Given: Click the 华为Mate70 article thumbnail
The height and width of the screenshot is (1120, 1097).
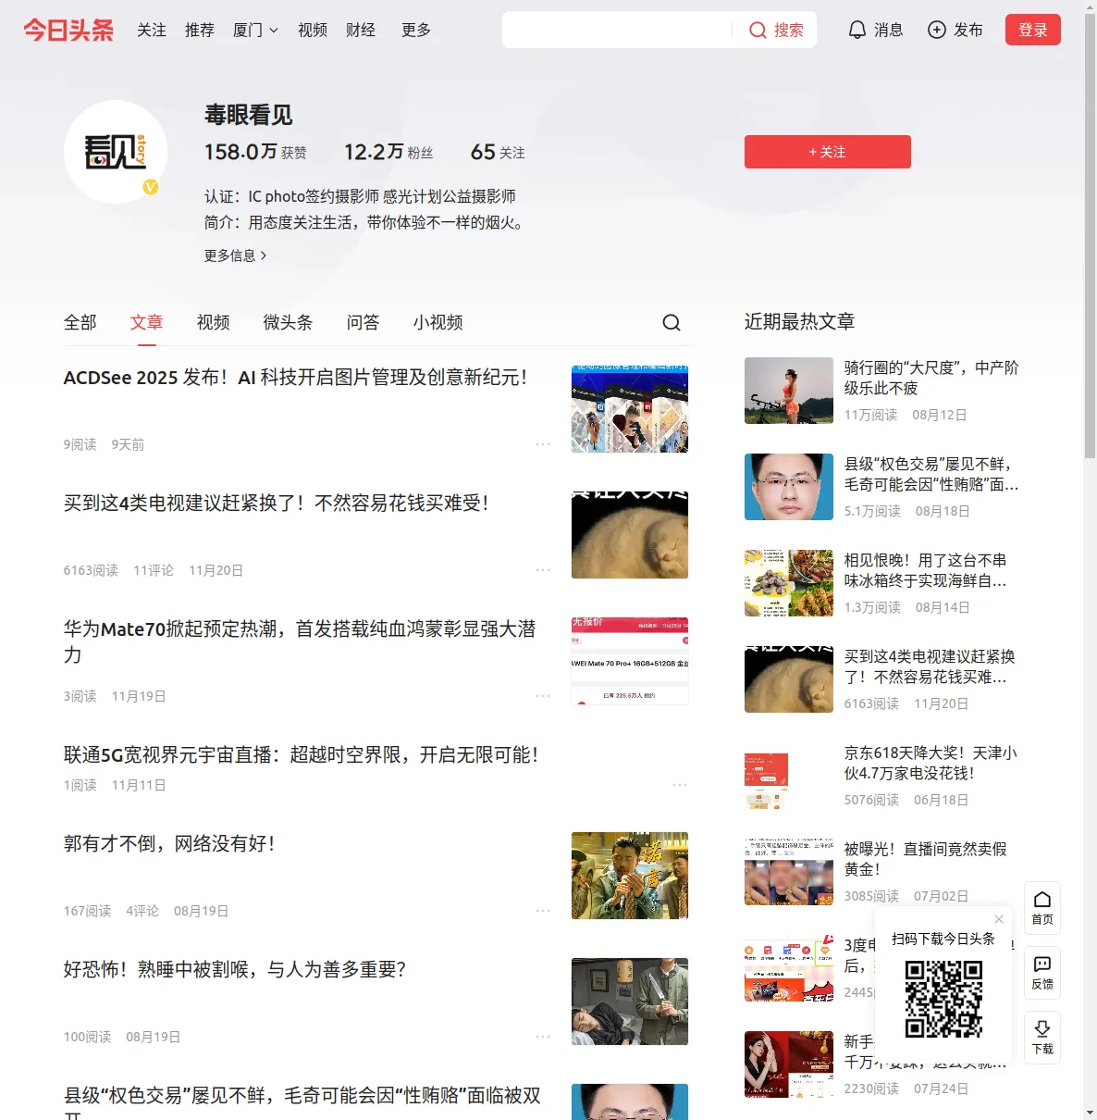Looking at the screenshot, I should [x=630, y=661].
